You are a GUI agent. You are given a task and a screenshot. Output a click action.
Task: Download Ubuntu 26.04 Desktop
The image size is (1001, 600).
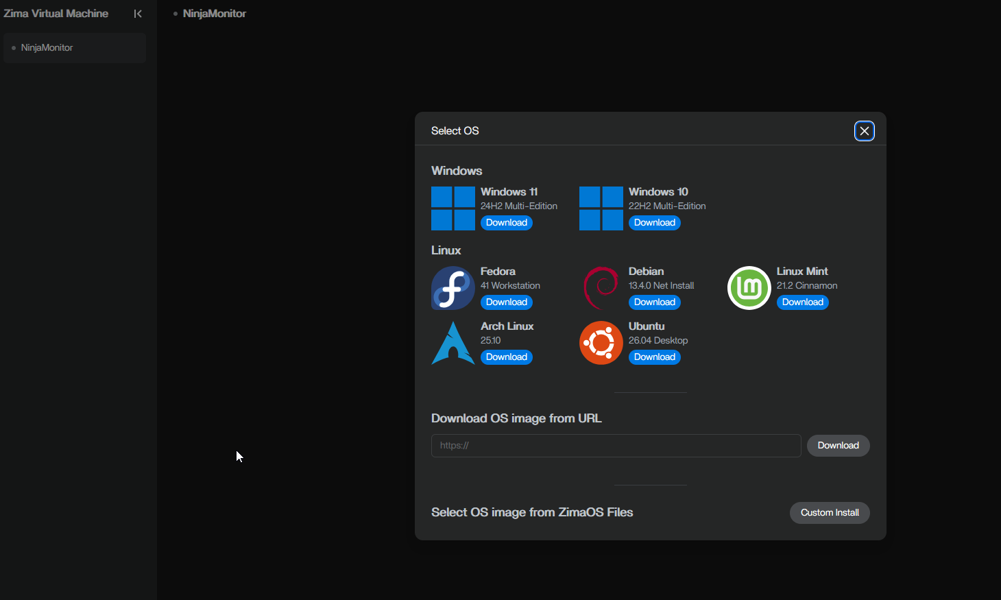(x=655, y=357)
